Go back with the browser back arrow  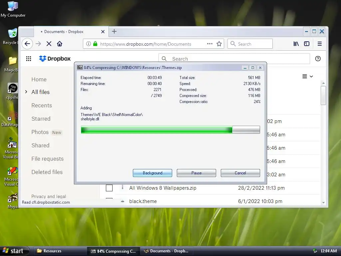tap(27, 44)
